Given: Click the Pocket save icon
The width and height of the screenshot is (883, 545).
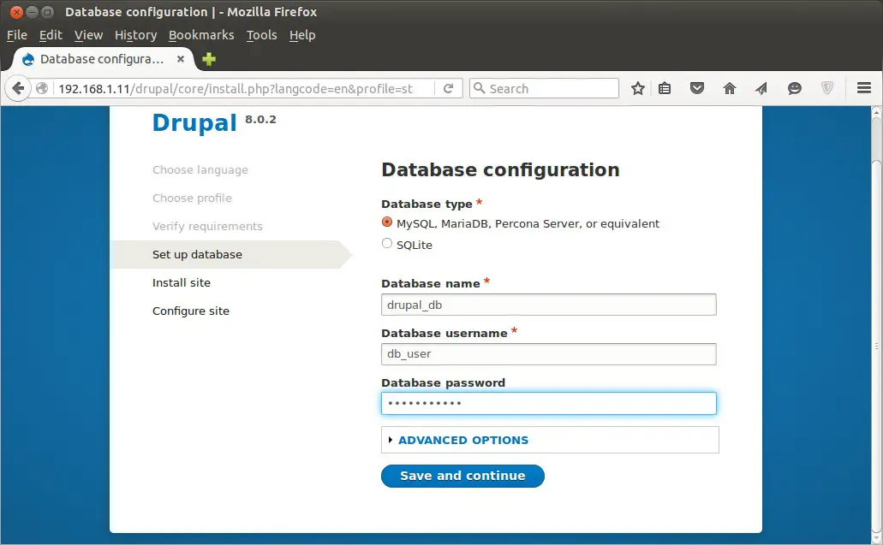Looking at the screenshot, I should [x=696, y=88].
